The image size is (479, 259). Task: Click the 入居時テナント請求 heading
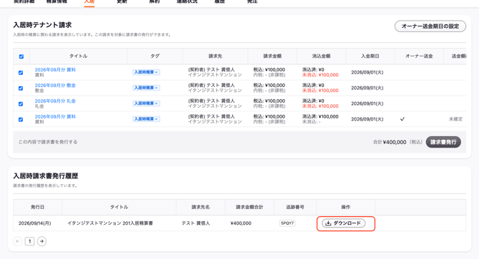coord(42,25)
